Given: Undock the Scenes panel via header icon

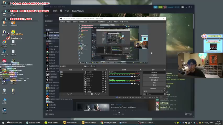Looking at the screenshot, I should point(82,70).
